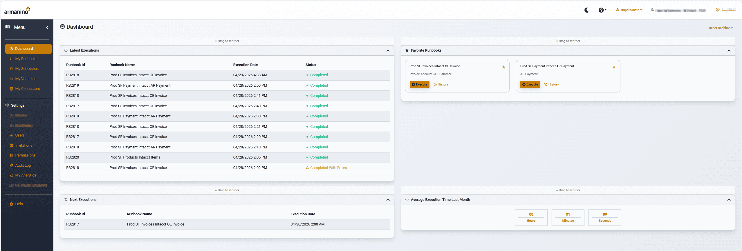742x251 pixels.
Task: Click next execution date 04/30/2026 2:00 AM
Action: 308,224
